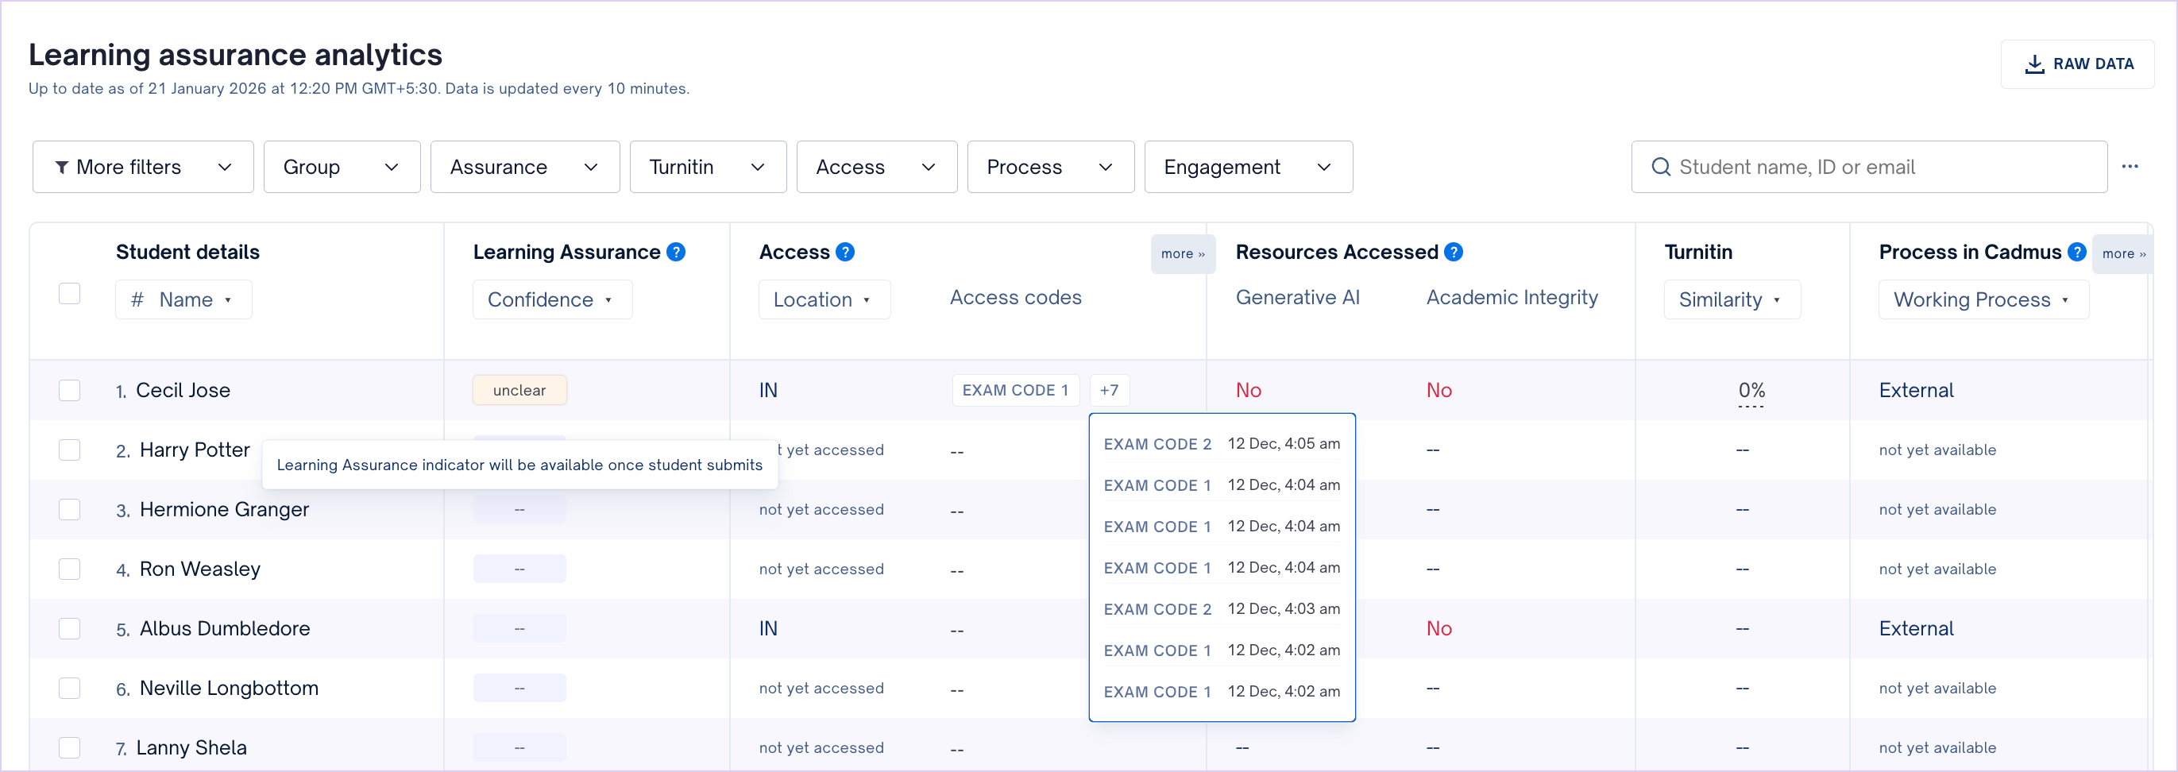Show more Access columns
Image resolution: width=2178 pixels, height=772 pixels.
1182,253
